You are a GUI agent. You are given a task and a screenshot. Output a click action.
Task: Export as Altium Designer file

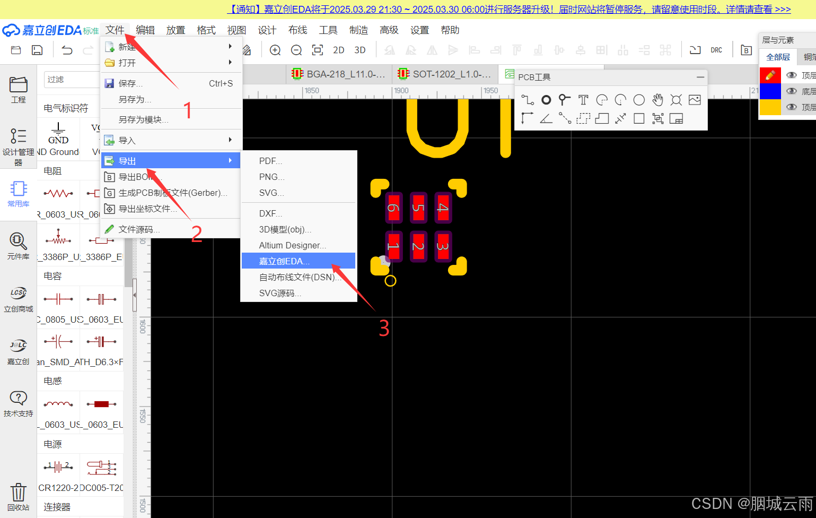(299, 245)
